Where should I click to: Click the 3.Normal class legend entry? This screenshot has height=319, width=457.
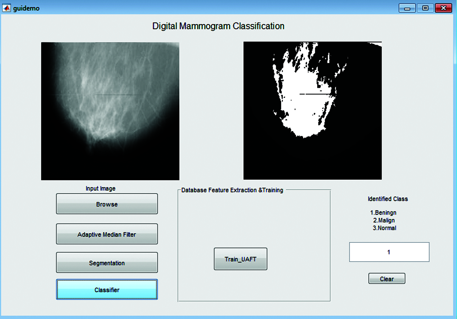point(384,228)
